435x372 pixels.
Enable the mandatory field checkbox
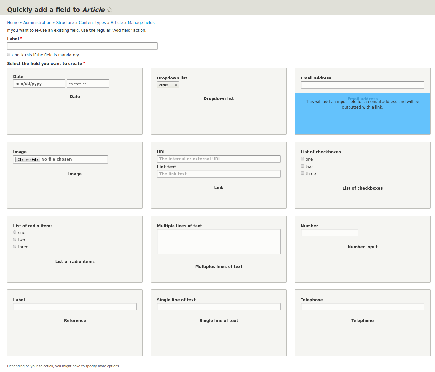coord(8,54)
